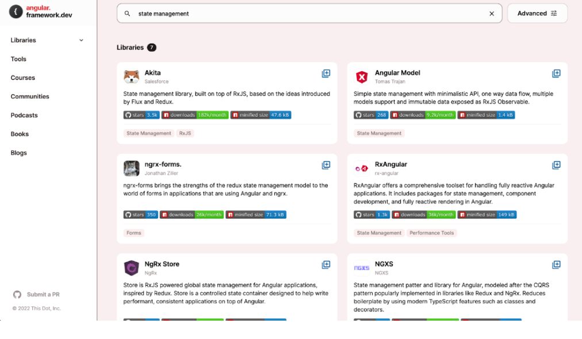Select the Performance Tools tag
Screen dimensions: 582x339
[x=431, y=233]
